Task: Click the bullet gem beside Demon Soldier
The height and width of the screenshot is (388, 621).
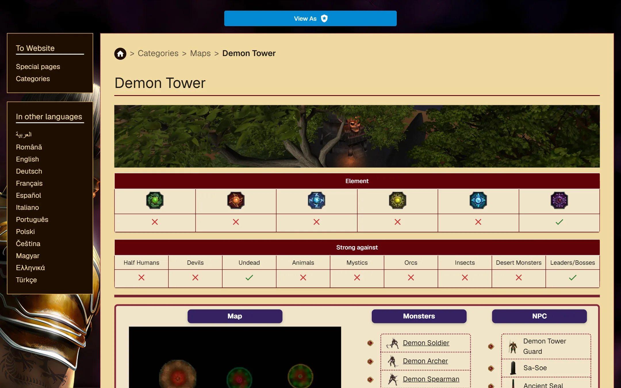Action: coord(370,343)
